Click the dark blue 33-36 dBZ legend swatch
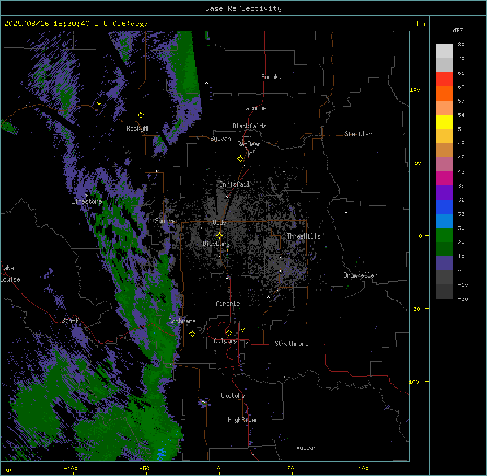 [x=444, y=206]
